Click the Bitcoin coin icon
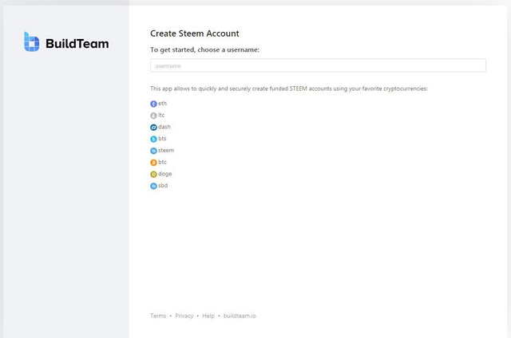511x338 pixels. (153, 163)
